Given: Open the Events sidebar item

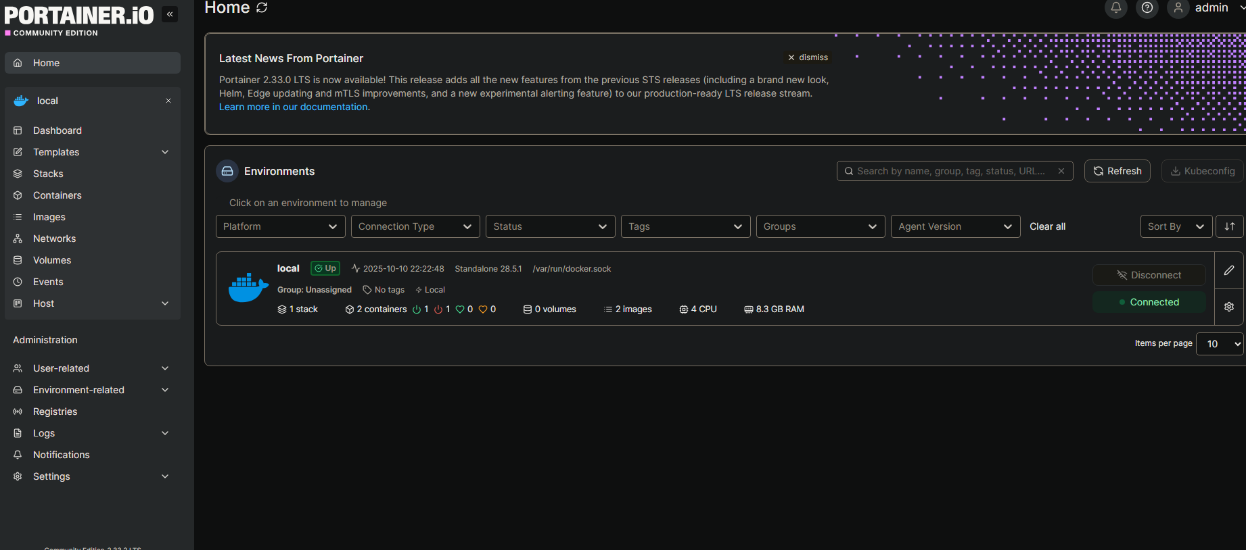Looking at the screenshot, I should [x=93, y=282].
